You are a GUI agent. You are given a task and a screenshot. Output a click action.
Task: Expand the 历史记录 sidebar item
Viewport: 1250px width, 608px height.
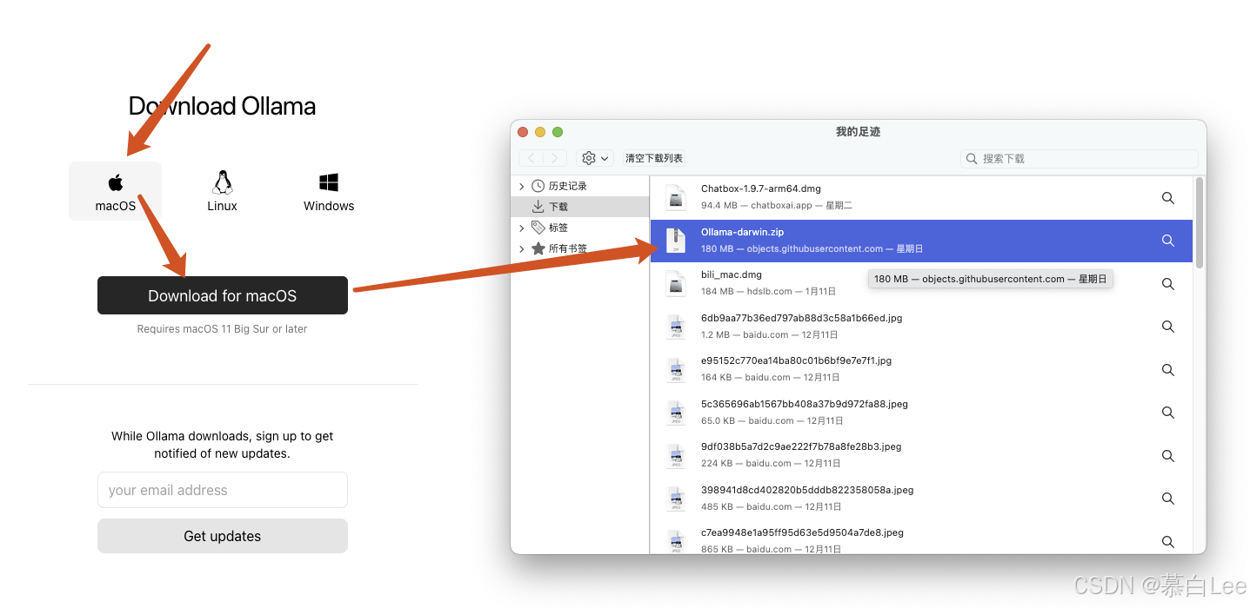coord(522,186)
